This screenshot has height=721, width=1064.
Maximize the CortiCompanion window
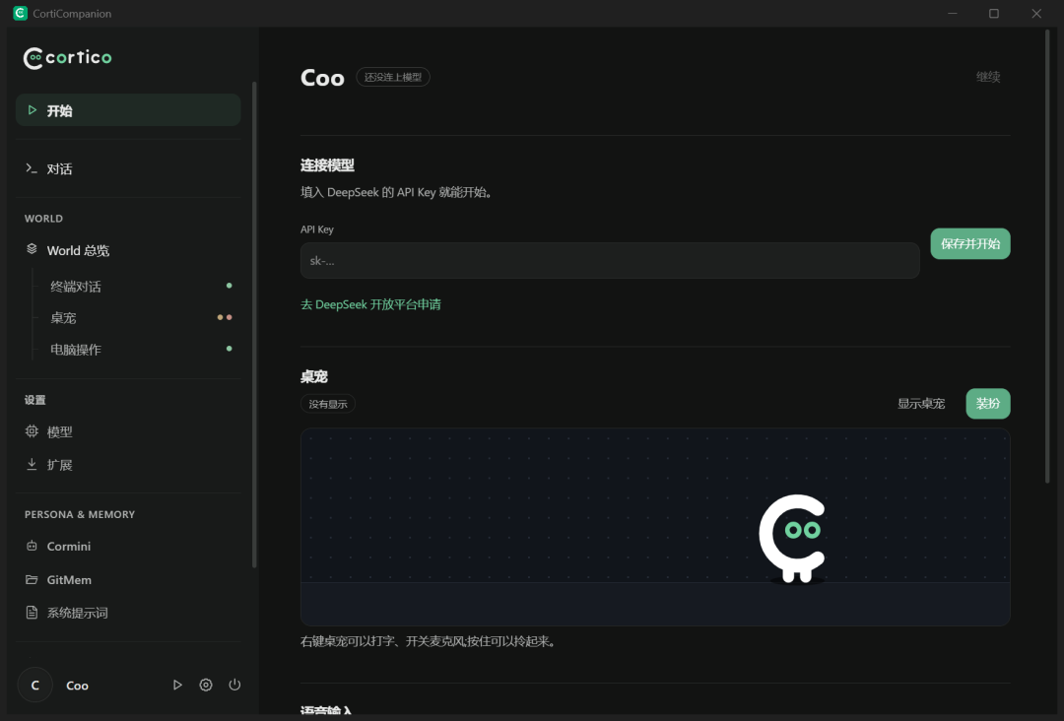click(x=993, y=14)
